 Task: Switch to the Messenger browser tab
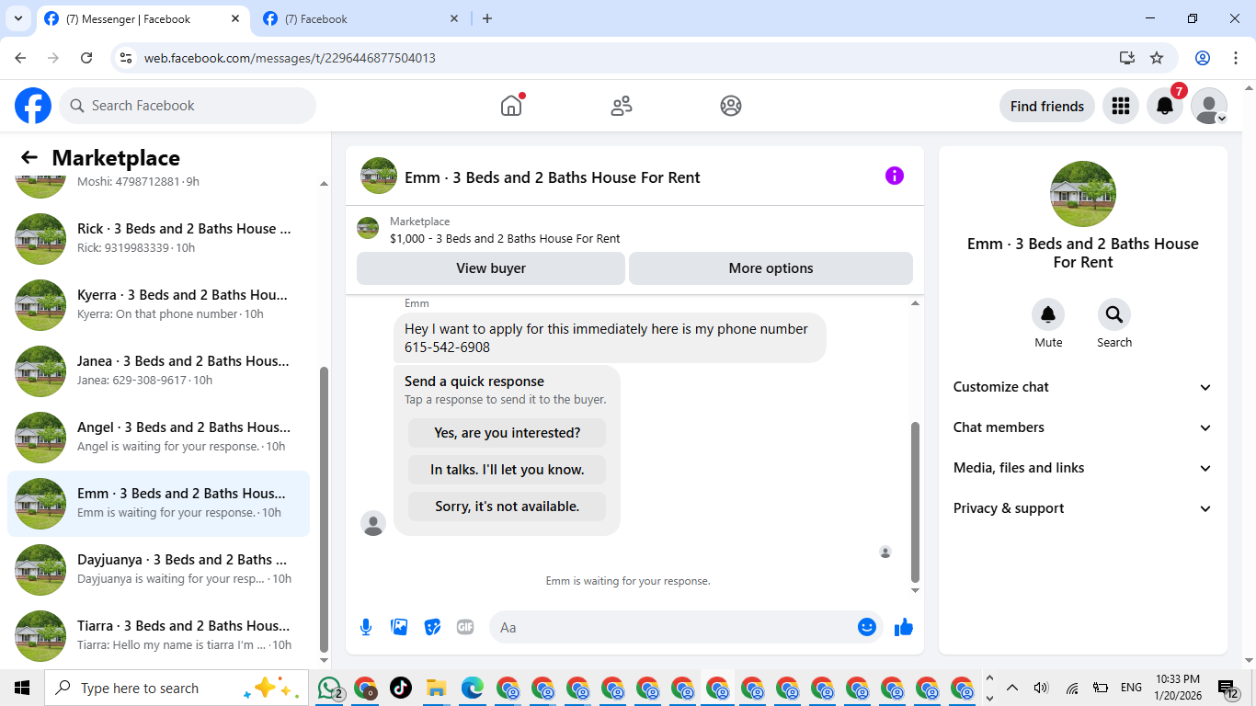click(143, 18)
